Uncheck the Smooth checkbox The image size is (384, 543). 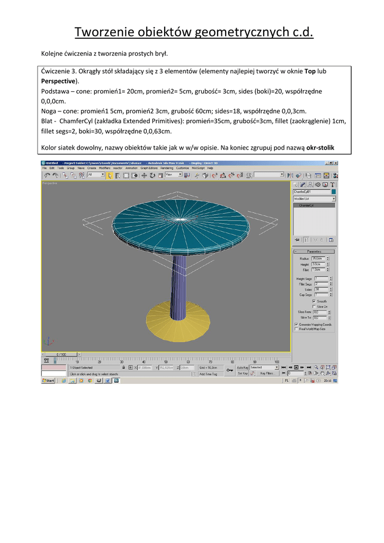coord(314,301)
